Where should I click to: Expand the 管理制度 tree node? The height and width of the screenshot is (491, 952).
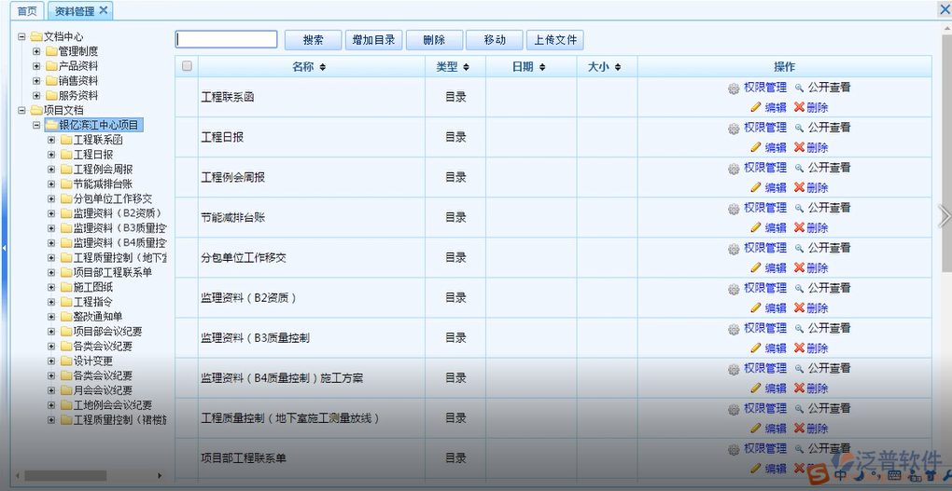(36, 51)
